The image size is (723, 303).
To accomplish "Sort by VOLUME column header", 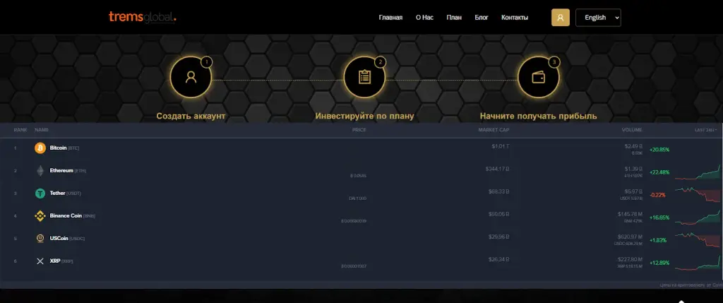I will coord(632,130).
